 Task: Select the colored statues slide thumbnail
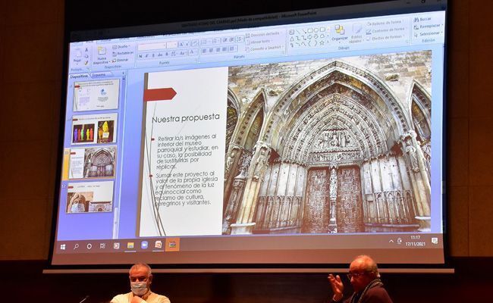click(96, 130)
